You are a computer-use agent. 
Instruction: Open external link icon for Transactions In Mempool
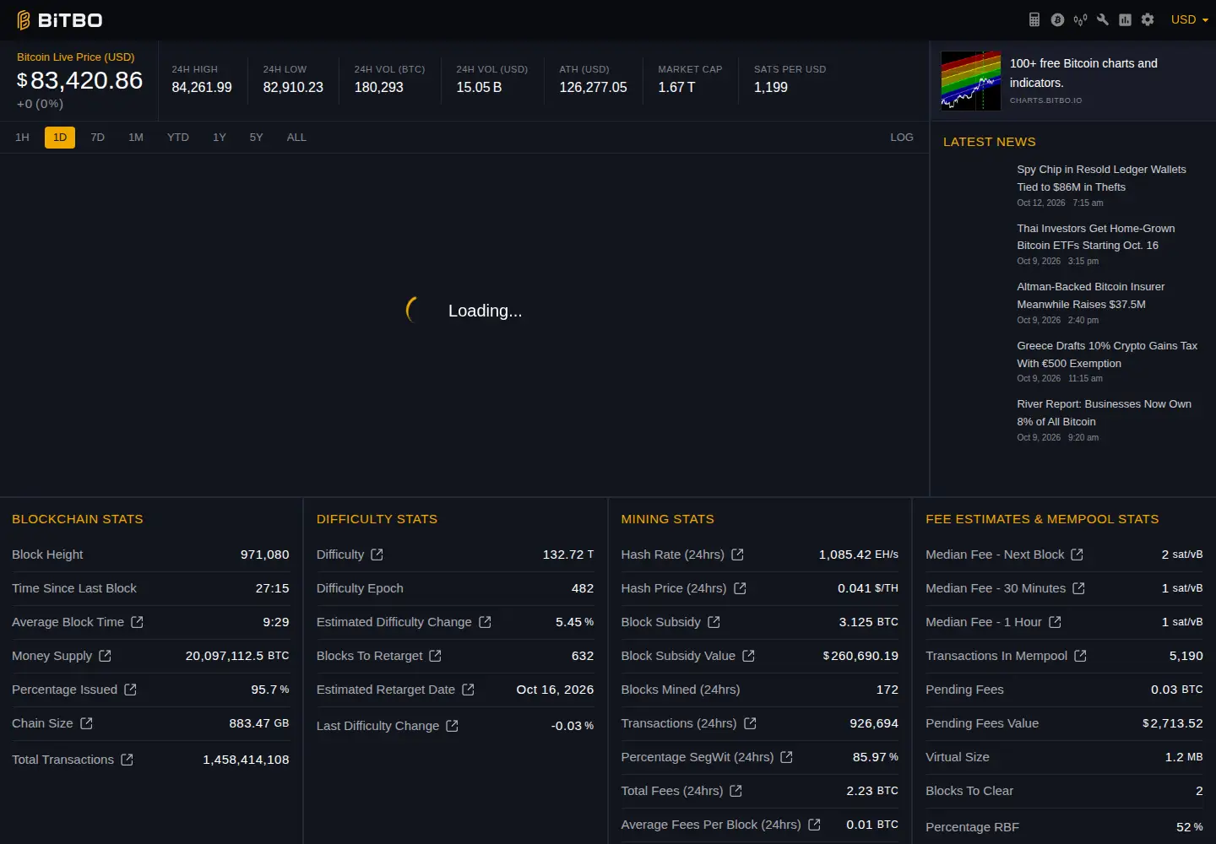[x=1080, y=656]
